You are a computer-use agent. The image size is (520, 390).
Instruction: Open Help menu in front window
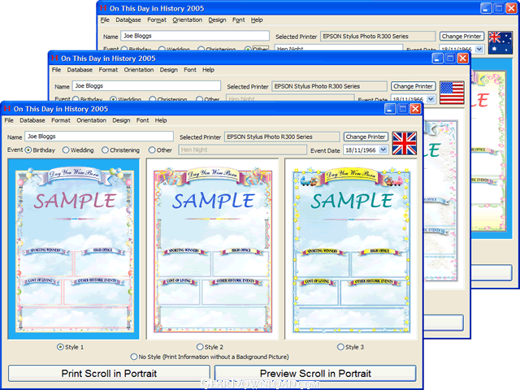(161, 120)
